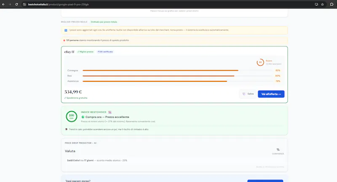Open the eBay IT merchant name

coord(69,52)
